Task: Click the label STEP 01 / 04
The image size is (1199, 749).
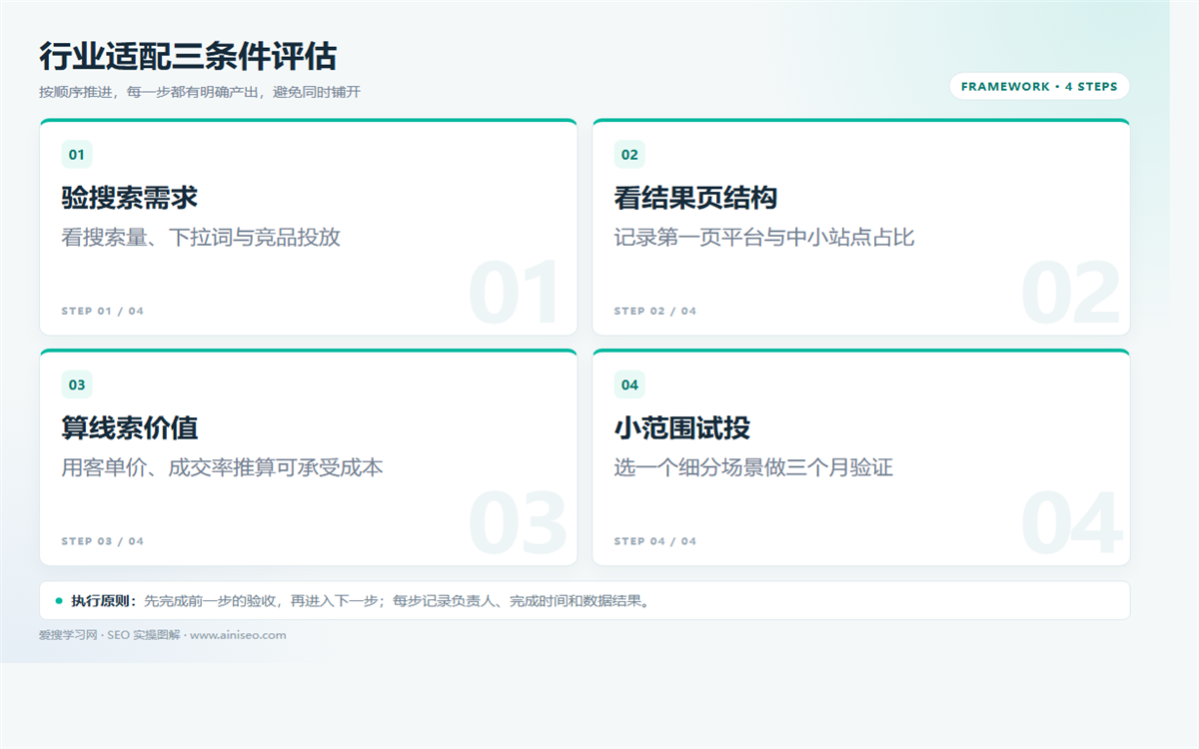Action: [x=103, y=311]
